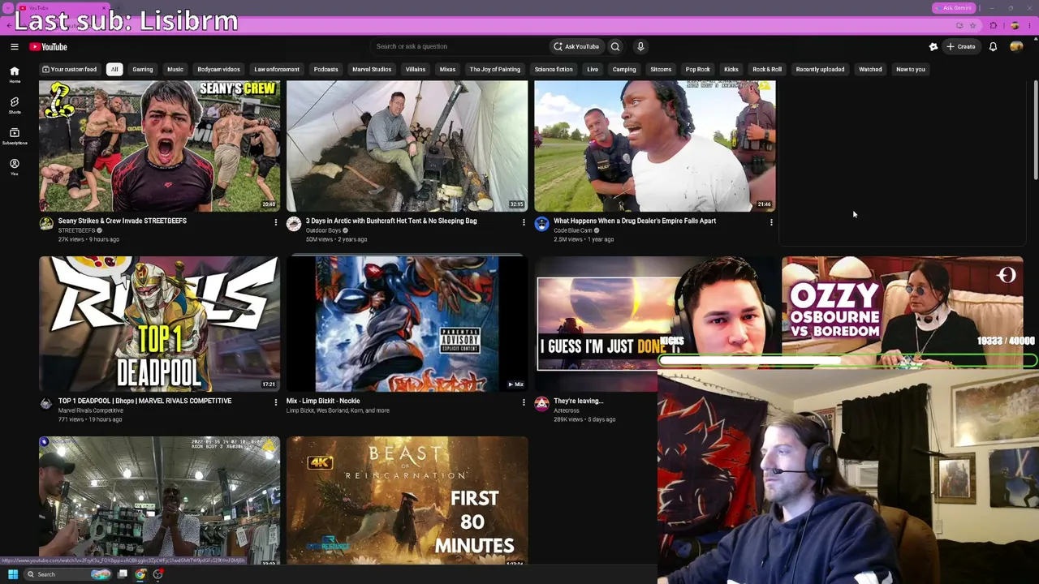Open the YouTube guide hamburger menu

pos(14,47)
